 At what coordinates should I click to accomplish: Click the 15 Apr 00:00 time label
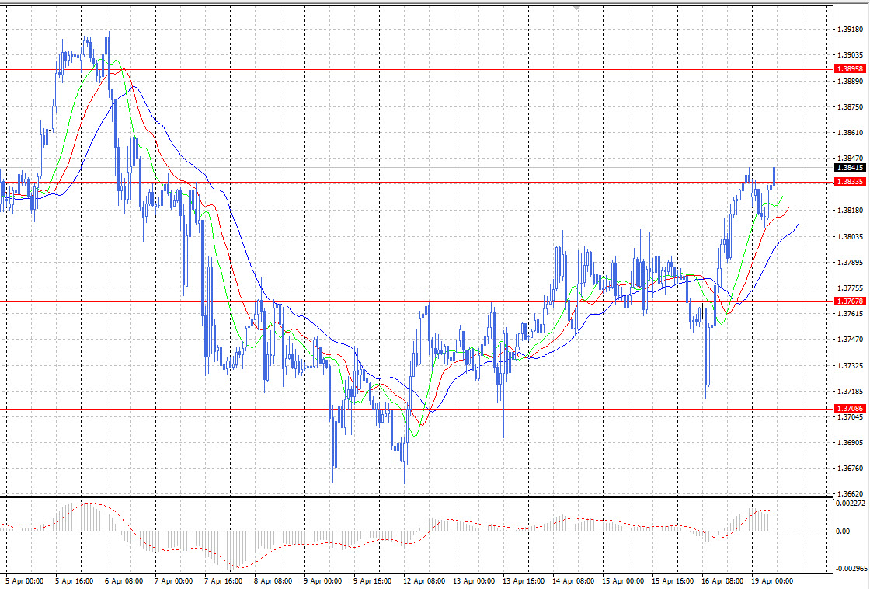click(x=623, y=581)
